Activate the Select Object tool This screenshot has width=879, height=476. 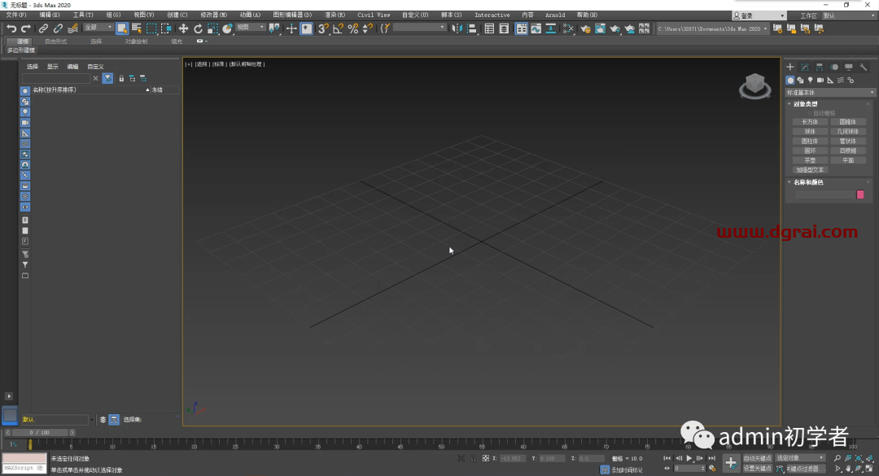(122, 28)
